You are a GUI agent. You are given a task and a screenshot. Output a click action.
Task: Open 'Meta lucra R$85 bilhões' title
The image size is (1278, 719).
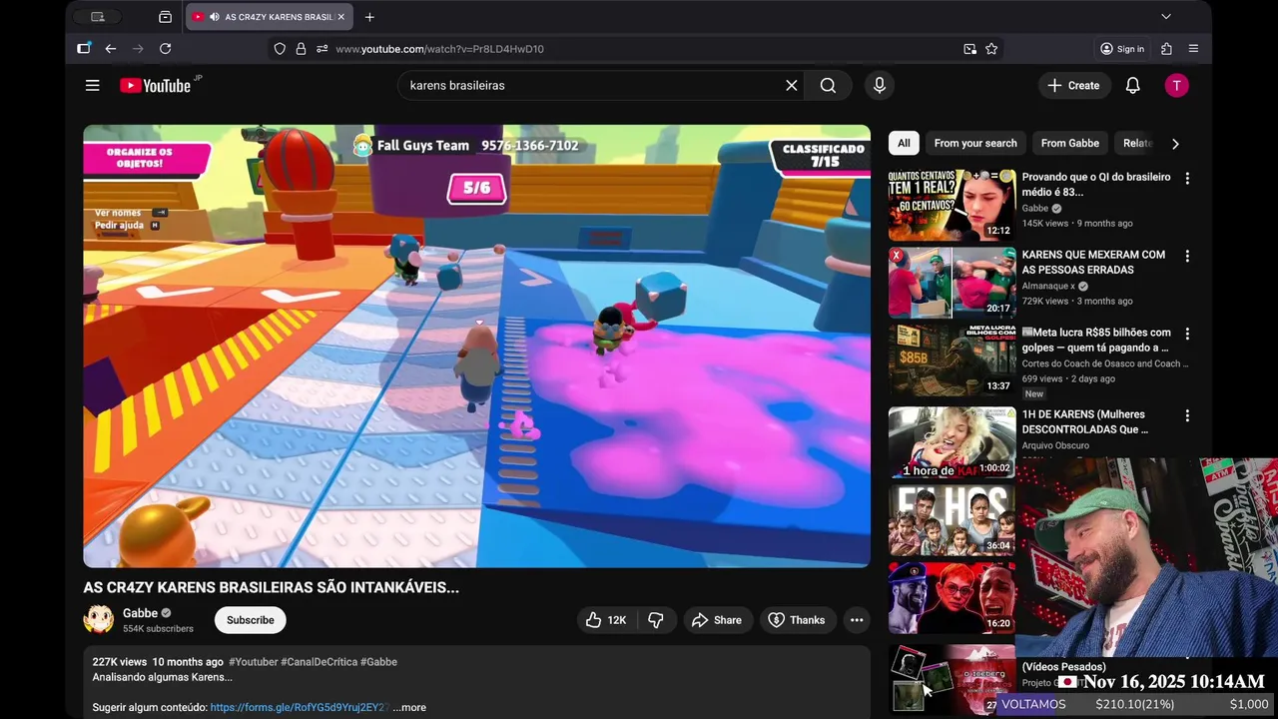(x=1096, y=341)
